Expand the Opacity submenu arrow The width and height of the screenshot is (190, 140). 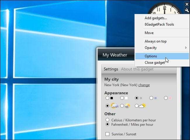tap(186, 48)
